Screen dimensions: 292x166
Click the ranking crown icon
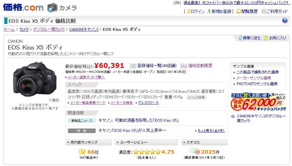[82, 152]
